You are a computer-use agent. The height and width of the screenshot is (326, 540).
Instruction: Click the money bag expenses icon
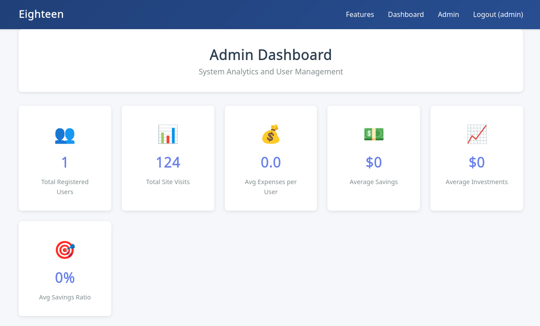click(x=270, y=134)
